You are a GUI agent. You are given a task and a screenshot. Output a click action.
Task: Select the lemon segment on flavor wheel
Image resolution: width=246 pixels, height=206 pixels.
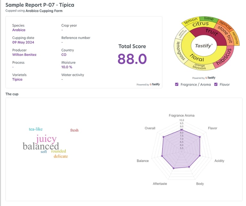tap(191, 21)
